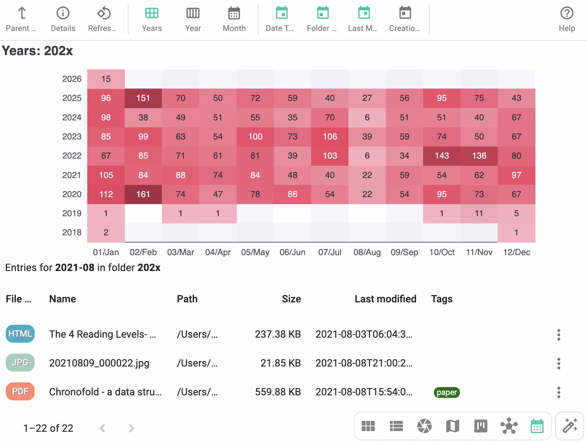Screen dimensions: 587x444
Task: Select the 161 cell for February 2020
Action: tap(143, 194)
